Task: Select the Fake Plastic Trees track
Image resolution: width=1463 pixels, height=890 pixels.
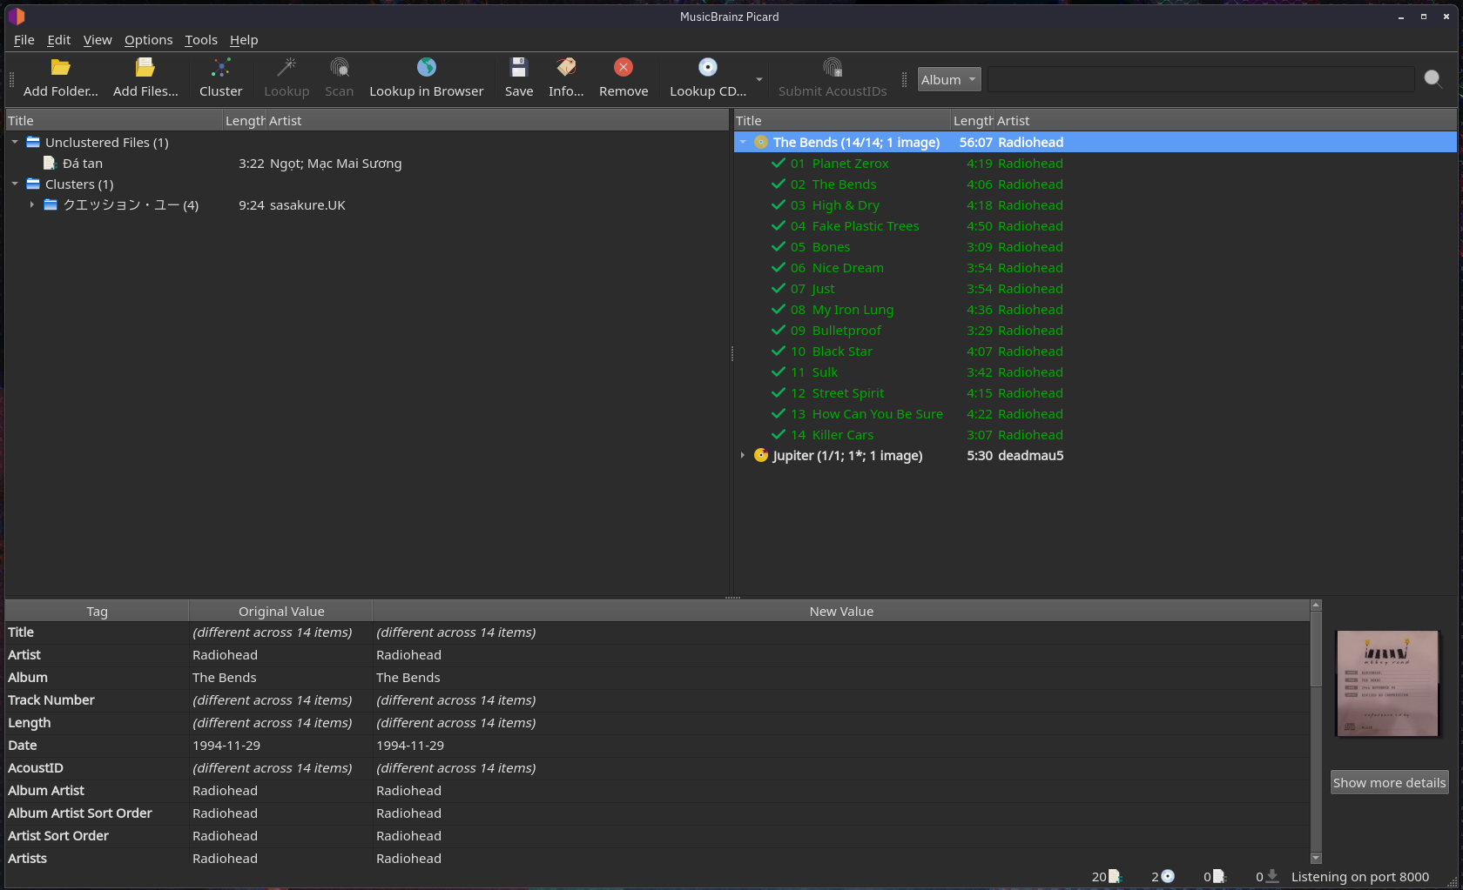Action: [x=865, y=226]
